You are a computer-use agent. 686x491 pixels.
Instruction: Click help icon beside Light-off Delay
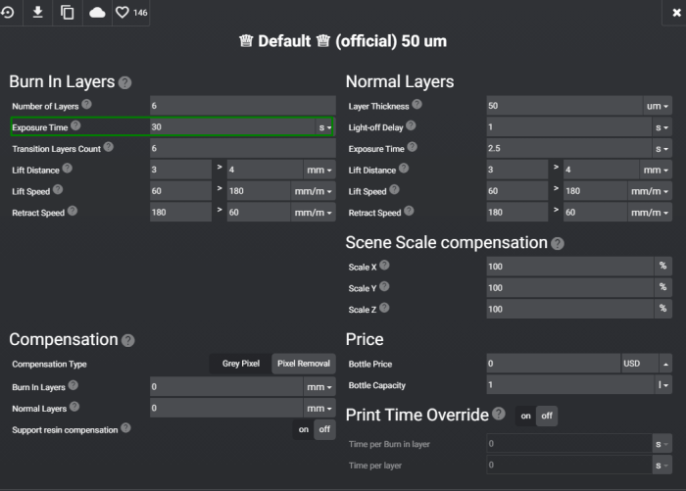[411, 126]
